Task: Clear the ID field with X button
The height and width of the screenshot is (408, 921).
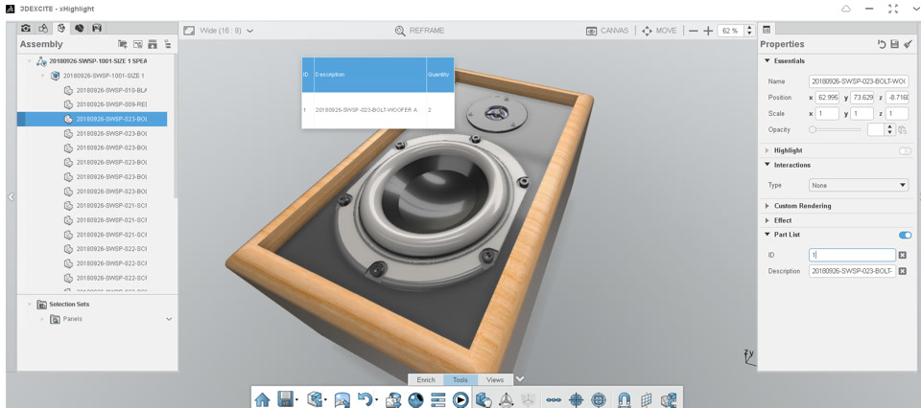Action: tap(903, 255)
